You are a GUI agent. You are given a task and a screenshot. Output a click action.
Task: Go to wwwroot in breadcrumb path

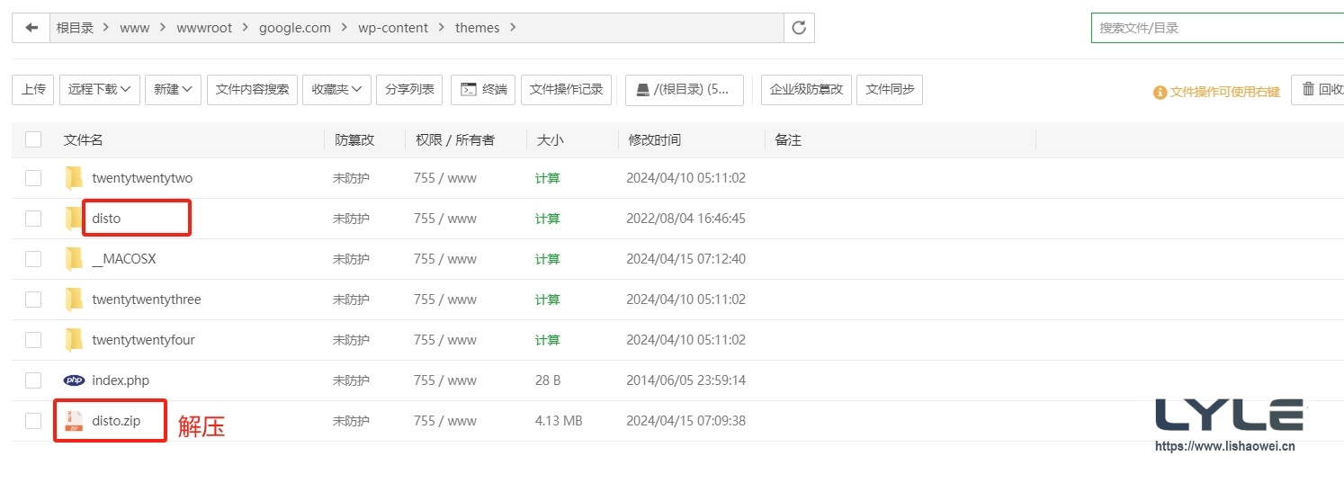[204, 28]
